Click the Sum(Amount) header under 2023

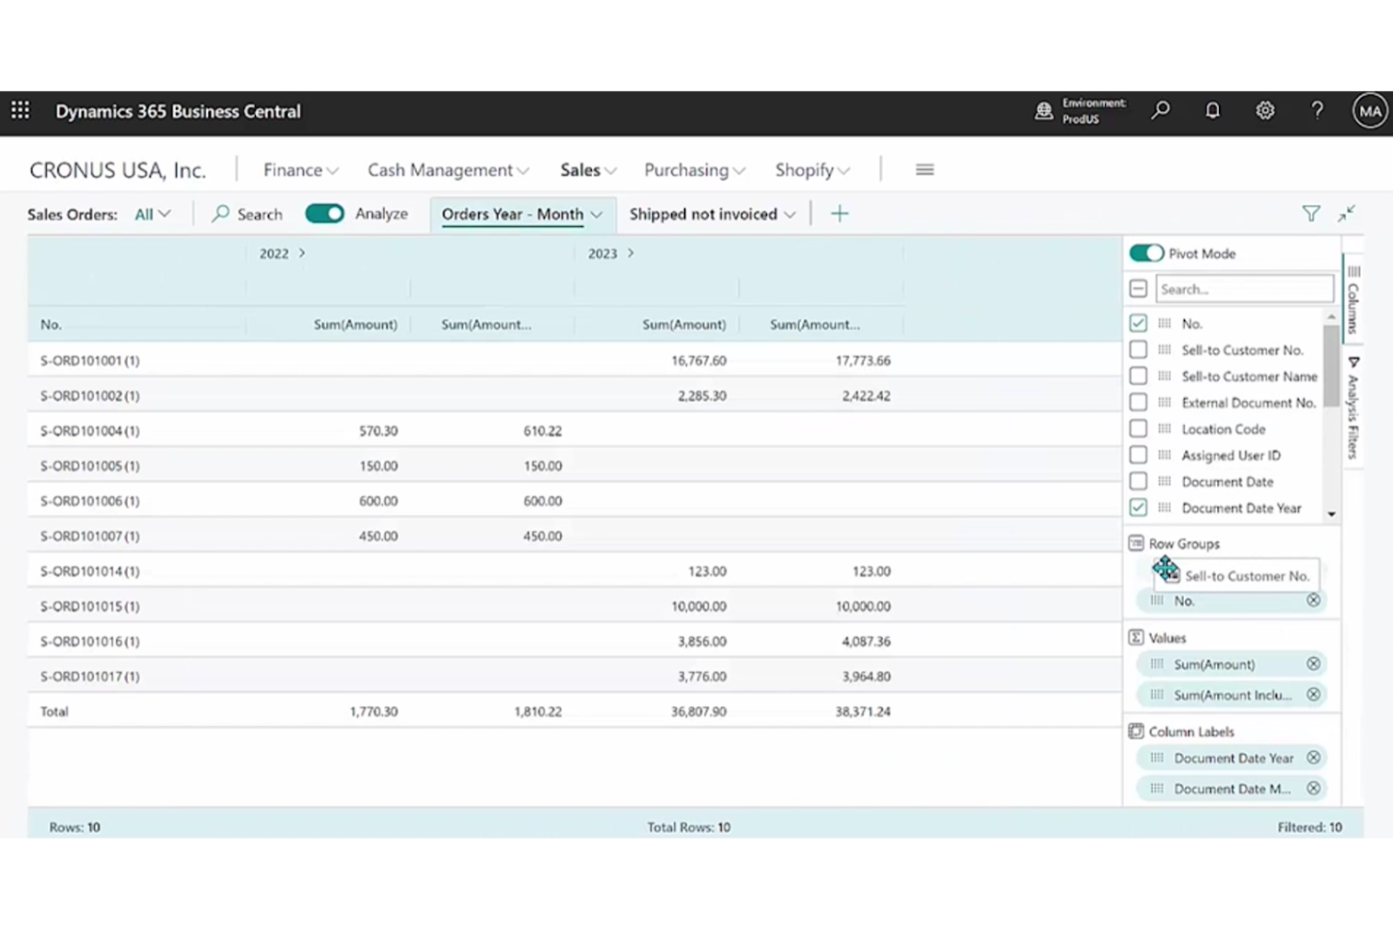[x=683, y=324]
